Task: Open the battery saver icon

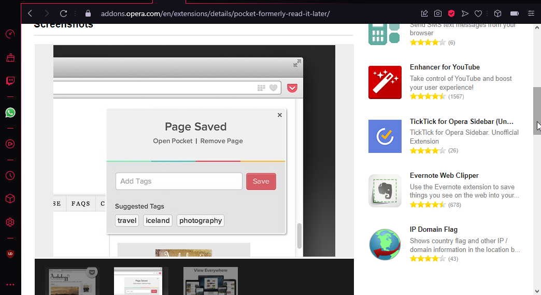Action: [515, 13]
